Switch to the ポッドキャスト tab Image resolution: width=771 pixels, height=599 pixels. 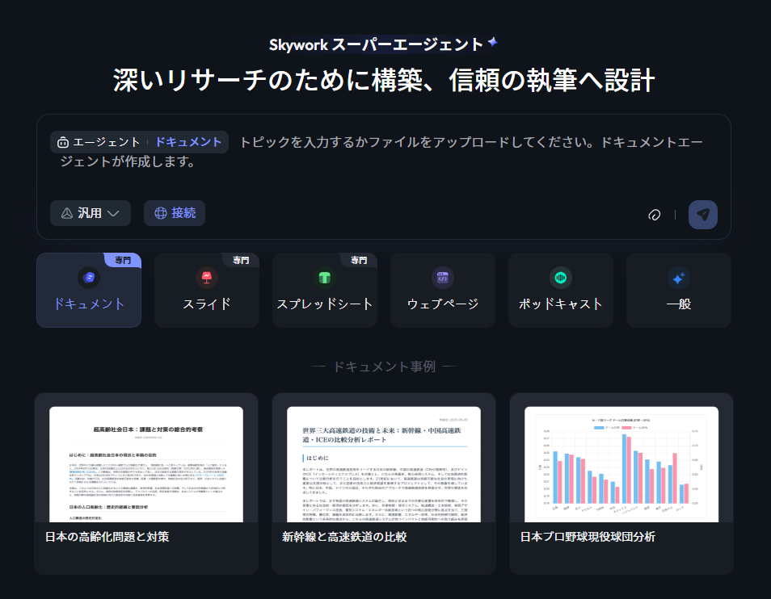click(561, 290)
